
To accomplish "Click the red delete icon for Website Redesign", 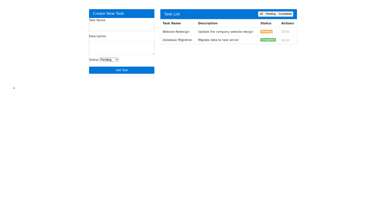I will (x=287, y=32).
